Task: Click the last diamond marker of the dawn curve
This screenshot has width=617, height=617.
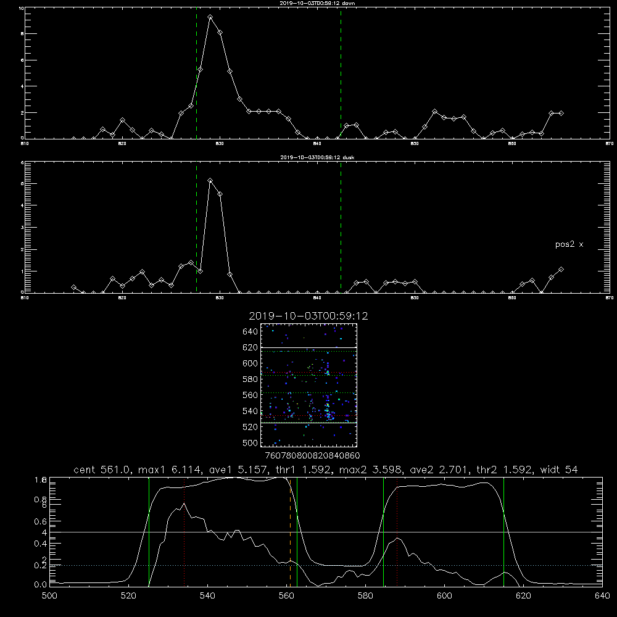Action: pos(561,114)
